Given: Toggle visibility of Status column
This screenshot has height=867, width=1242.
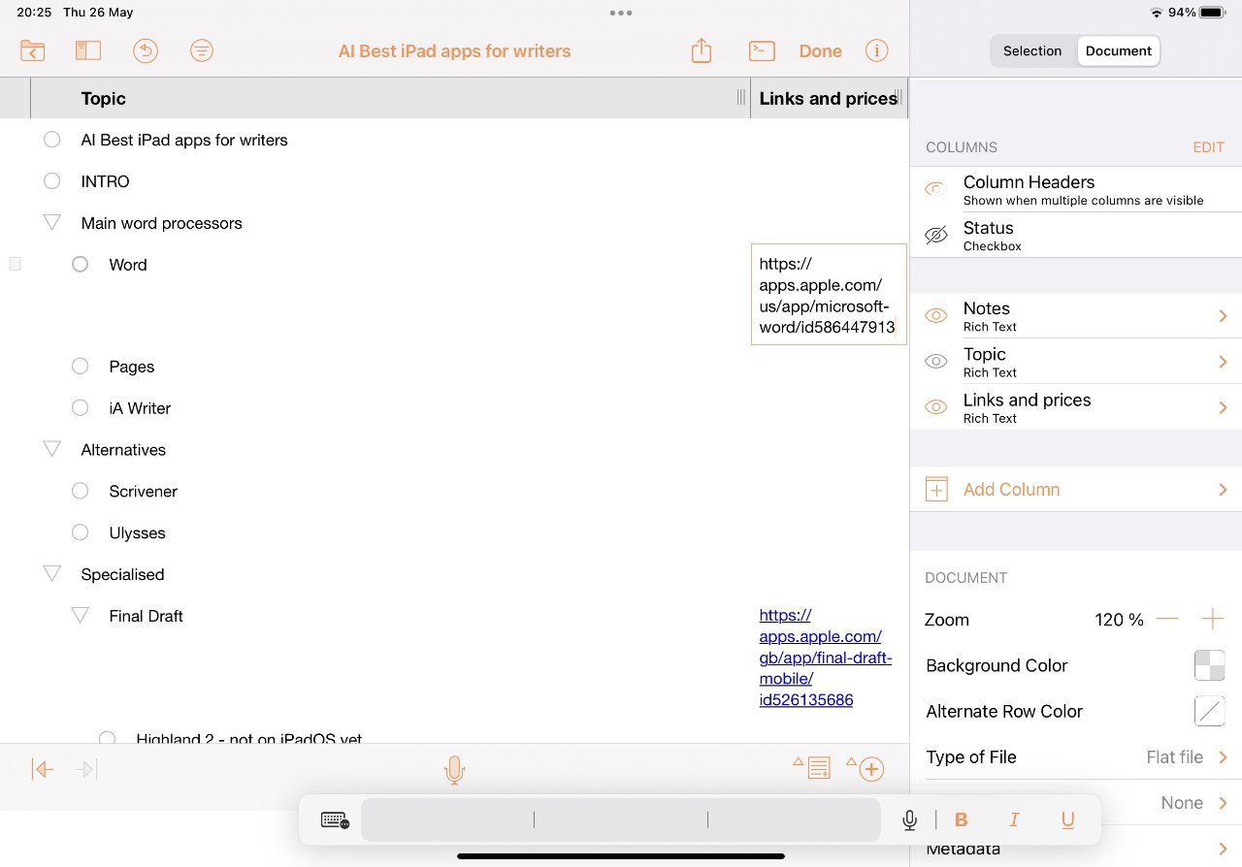Looking at the screenshot, I should 935,236.
